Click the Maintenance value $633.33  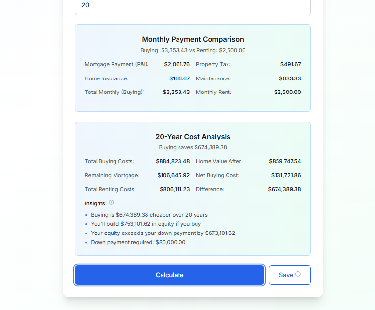tap(290, 78)
